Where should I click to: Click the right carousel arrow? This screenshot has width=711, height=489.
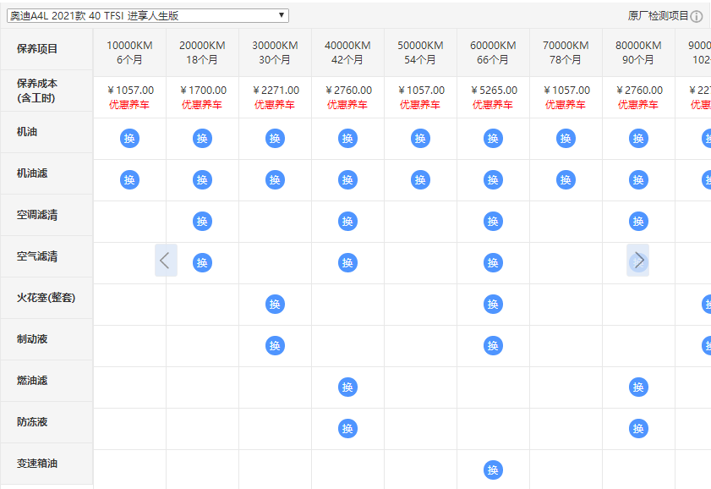click(638, 261)
